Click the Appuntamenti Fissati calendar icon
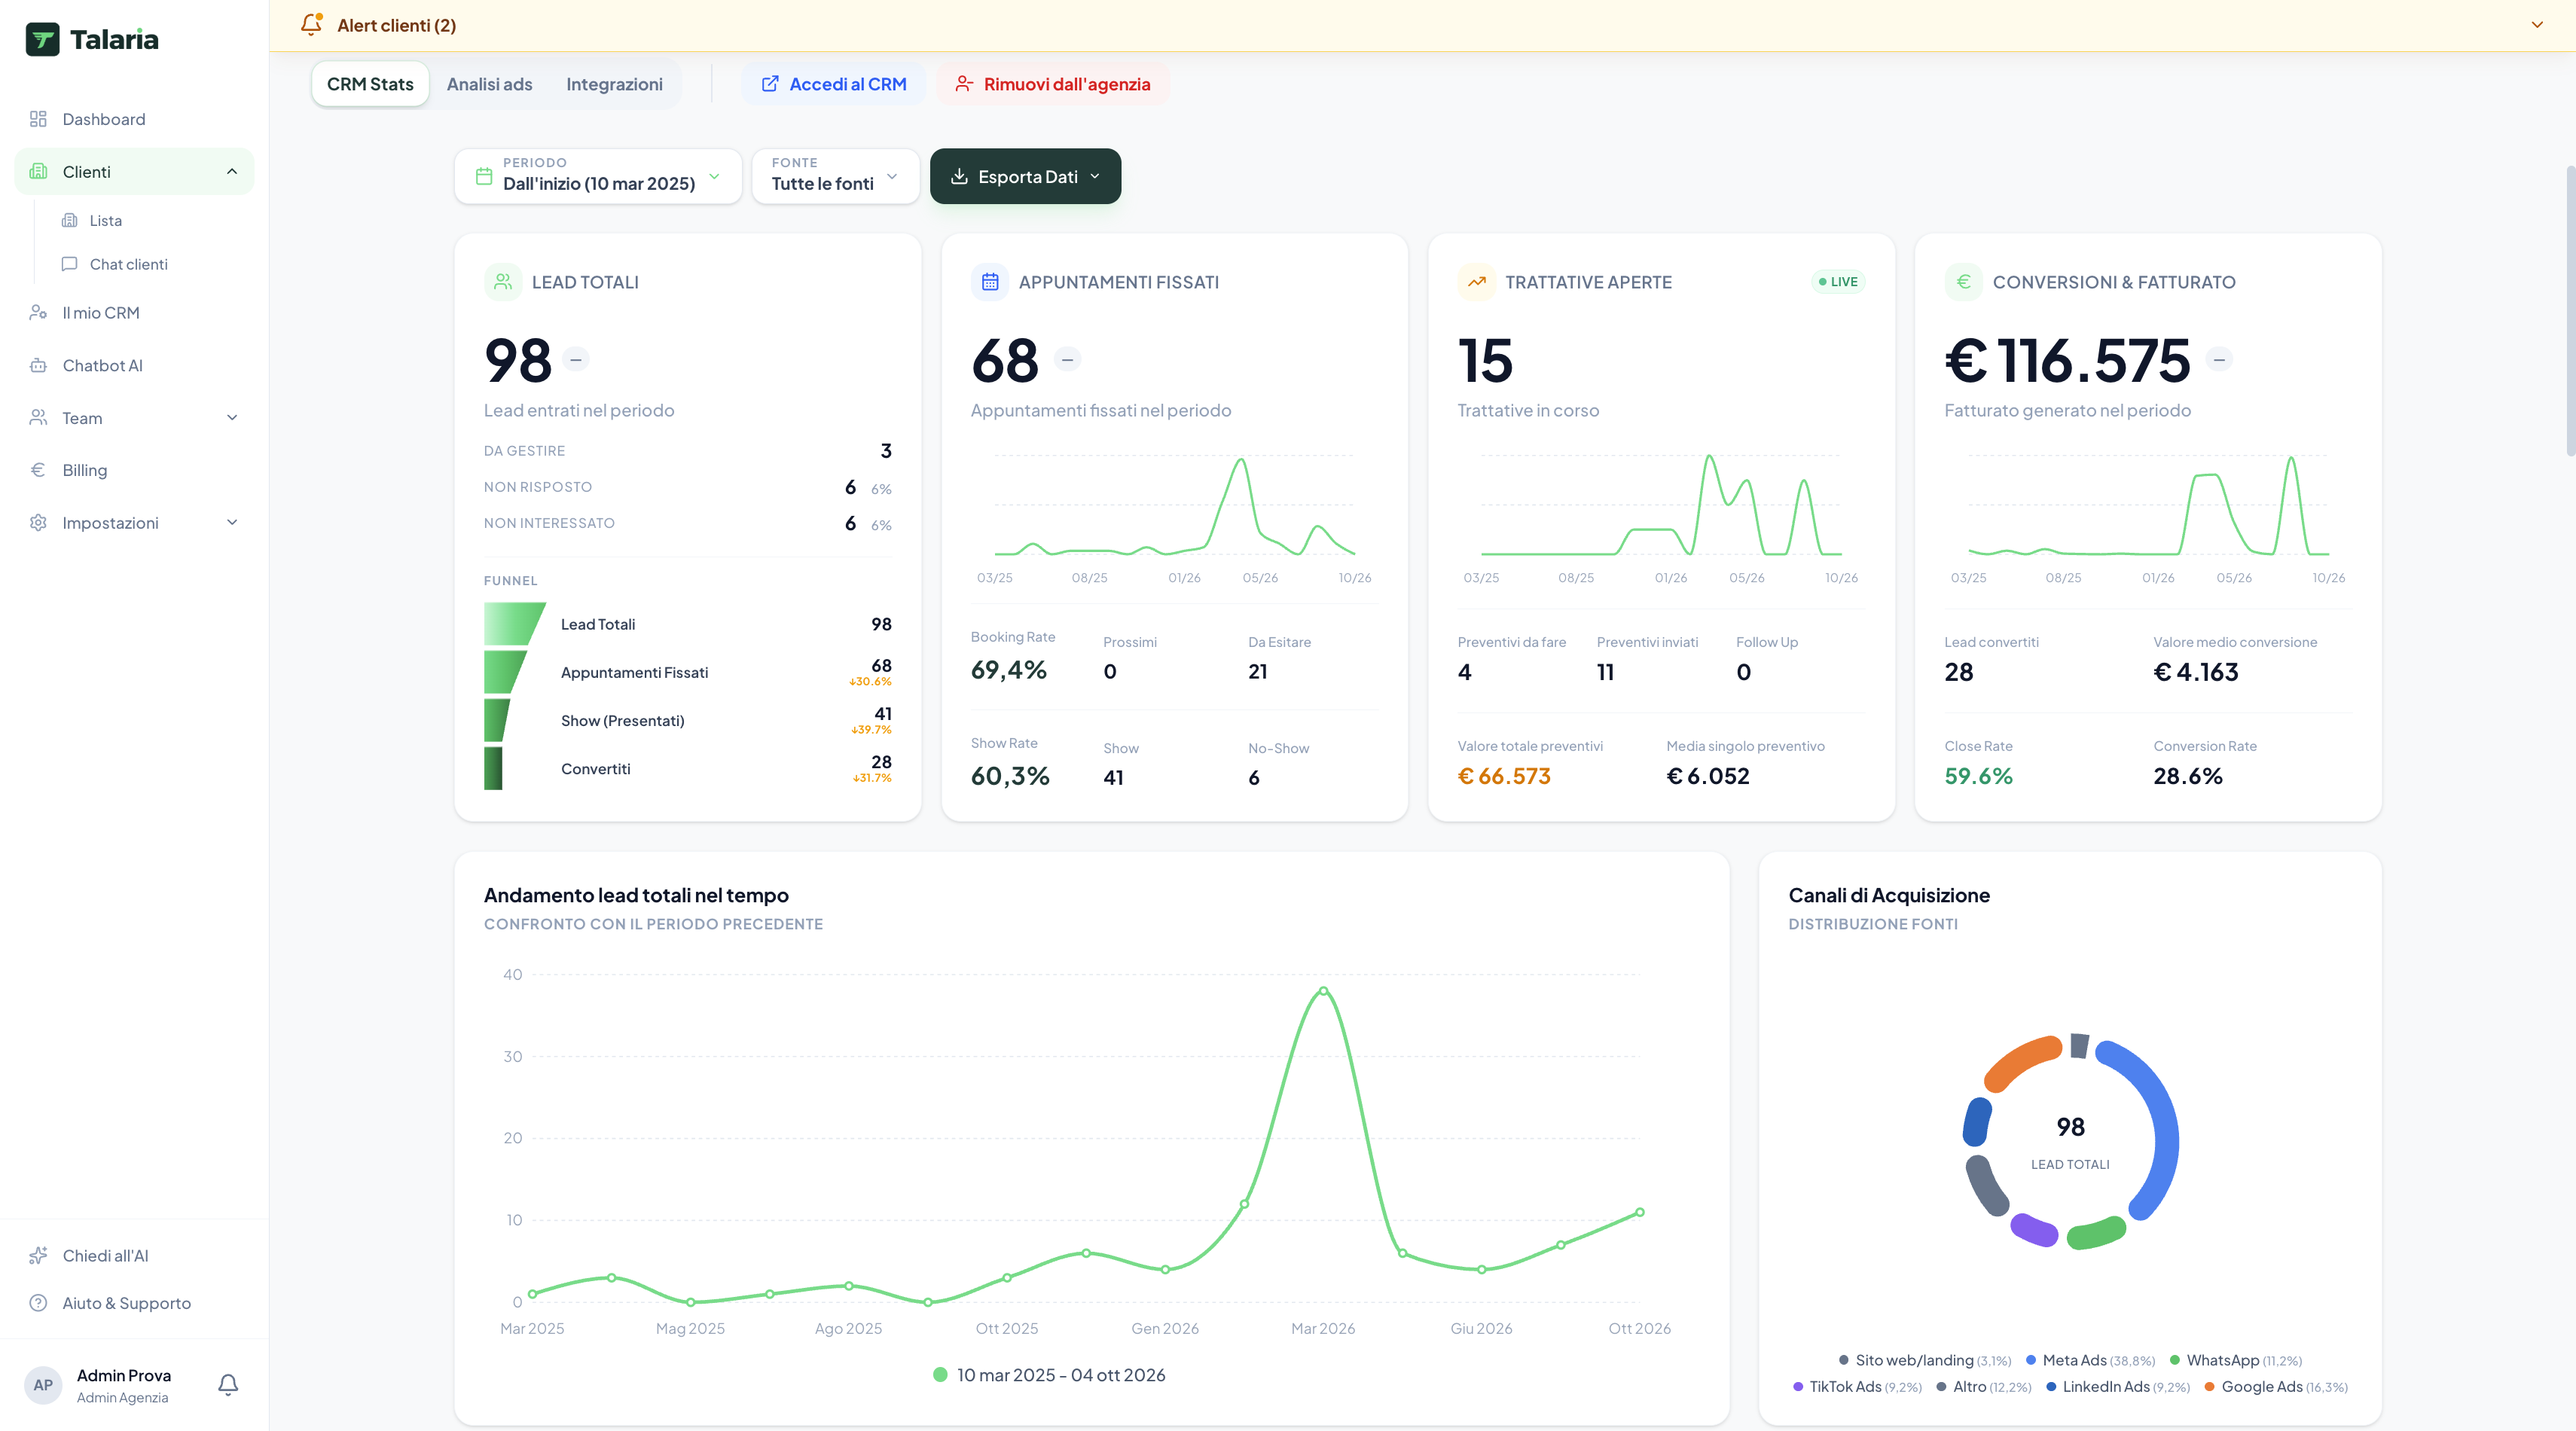2576x1431 pixels. (989, 282)
